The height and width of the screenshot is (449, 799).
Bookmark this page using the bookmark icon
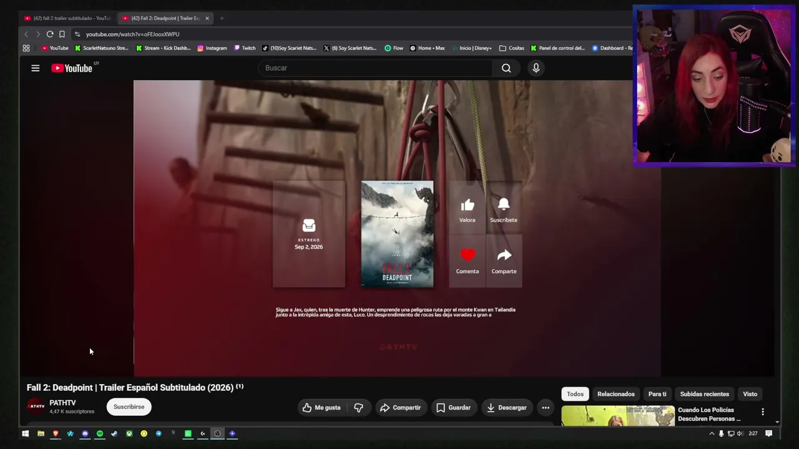click(x=62, y=34)
